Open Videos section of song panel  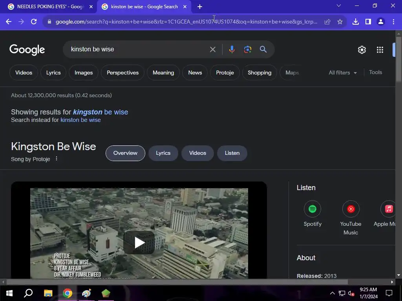pyautogui.click(x=197, y=153)
